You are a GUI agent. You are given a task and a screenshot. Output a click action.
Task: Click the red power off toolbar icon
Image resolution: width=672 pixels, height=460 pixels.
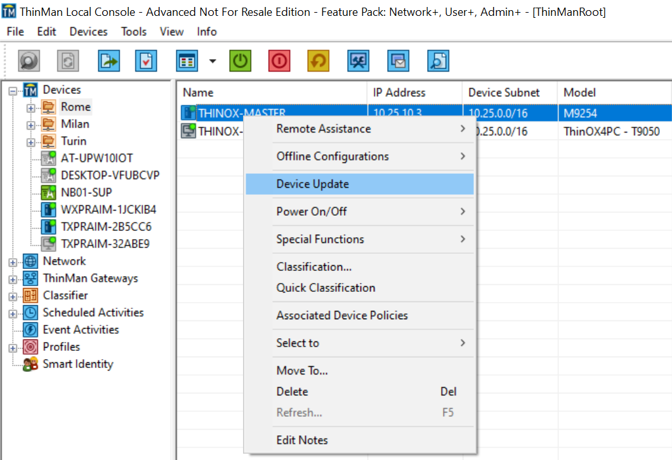279,61
